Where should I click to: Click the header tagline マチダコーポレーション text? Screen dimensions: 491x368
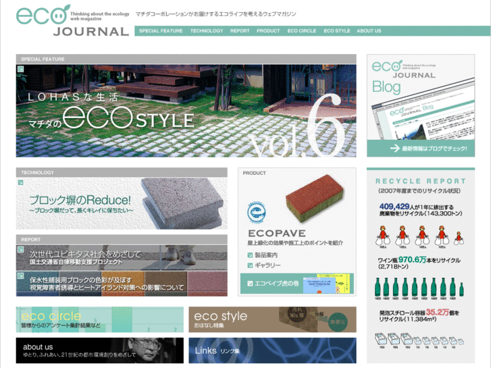click(x=215, y=14)
